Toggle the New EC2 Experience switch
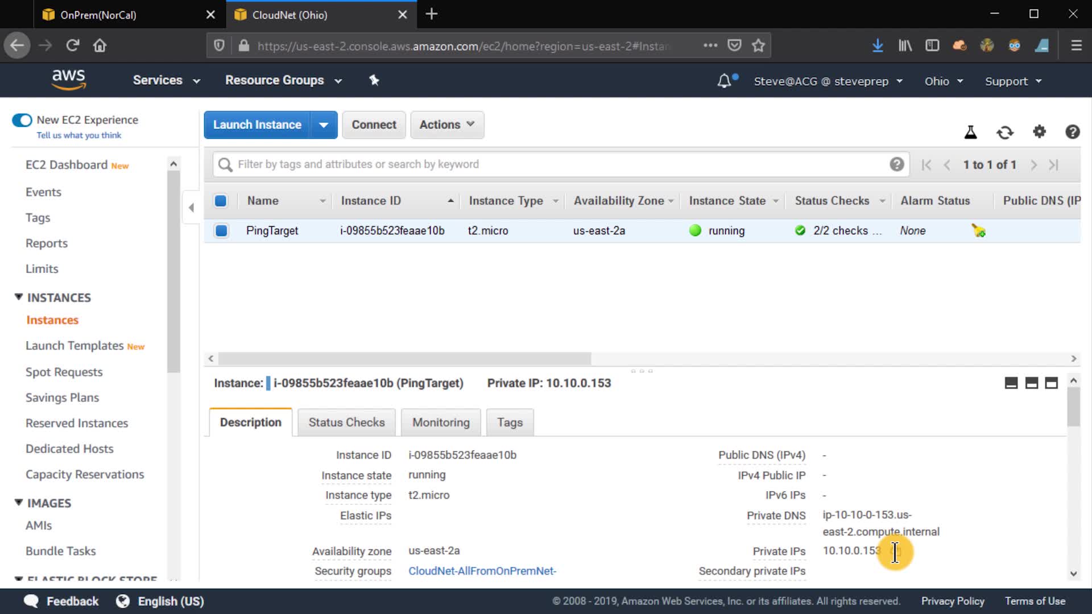The image size is (1092, 614). pyautogui.click(x=22, y=120)
